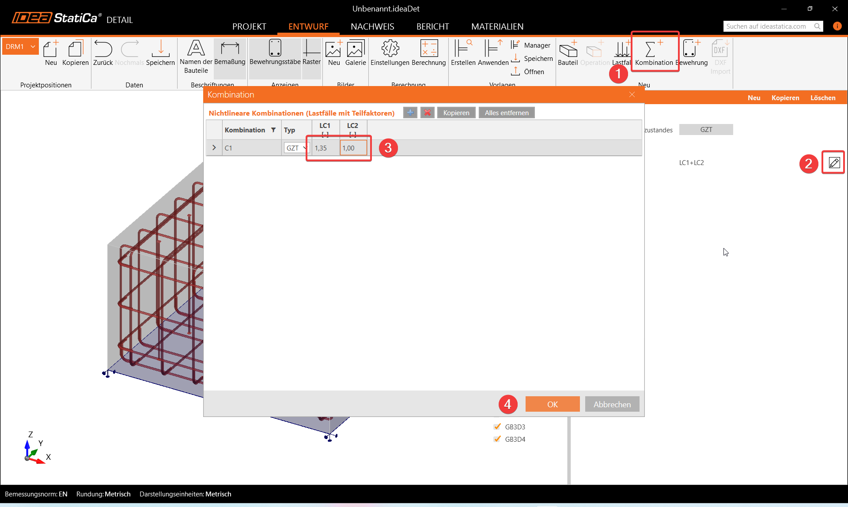Screen dimensions: 848x507
Task: Toggle the GB3D3 checkbox
Action: [x=497, y=427]
